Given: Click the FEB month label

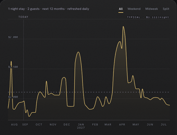Looking at the screenshot, I should [x=95, y=125].
